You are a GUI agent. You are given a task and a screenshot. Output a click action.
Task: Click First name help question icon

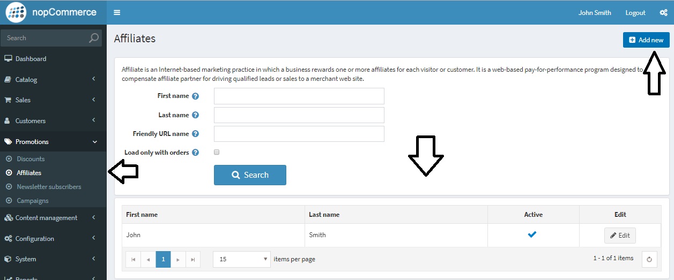(196, 96)
